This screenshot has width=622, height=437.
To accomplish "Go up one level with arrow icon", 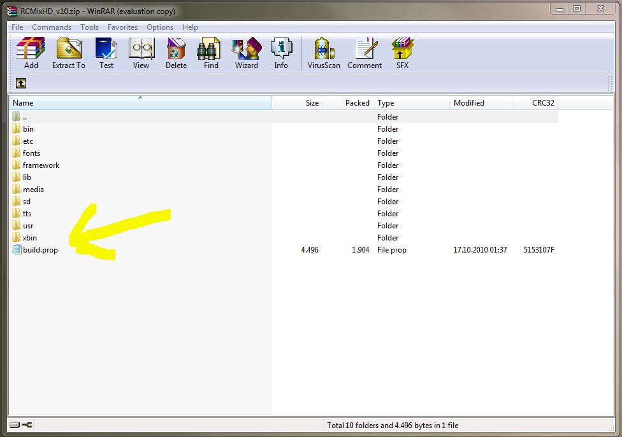I will 21,83.
